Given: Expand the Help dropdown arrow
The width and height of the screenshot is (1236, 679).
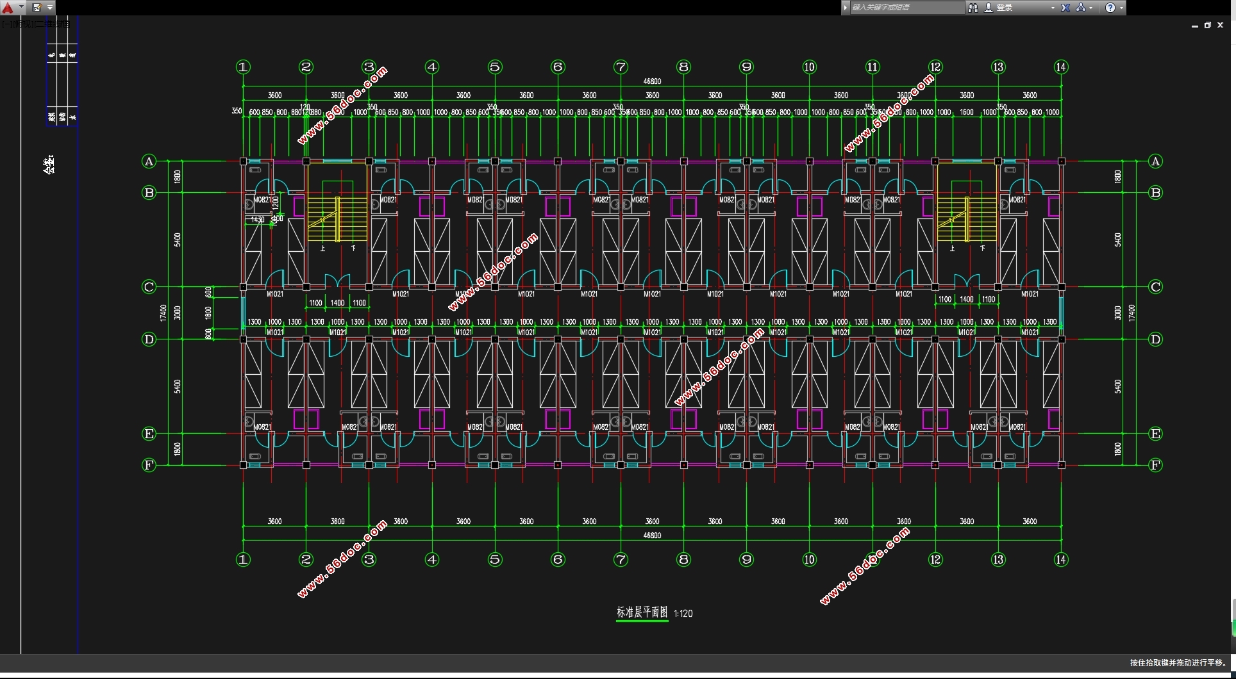Looking at the screenshot, I should click(x=1121, y=8).
